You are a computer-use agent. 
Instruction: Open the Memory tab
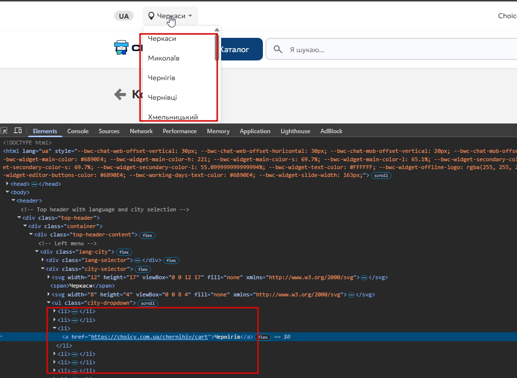pyautogui.click(x=218, y=131)
